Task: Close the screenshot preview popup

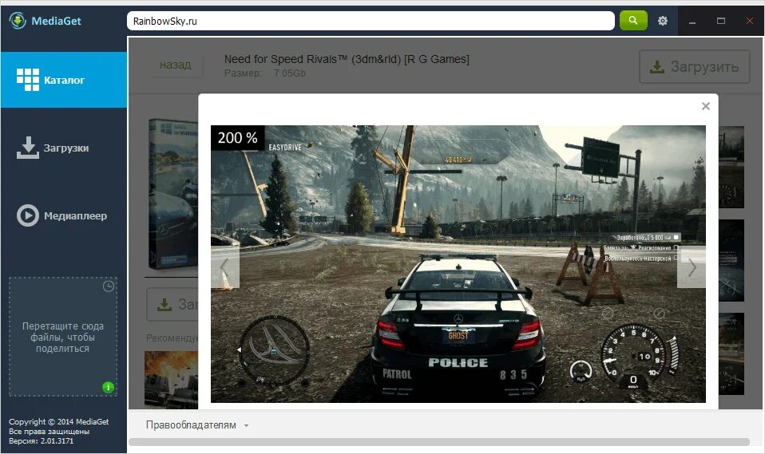Action: coord(705,106)
